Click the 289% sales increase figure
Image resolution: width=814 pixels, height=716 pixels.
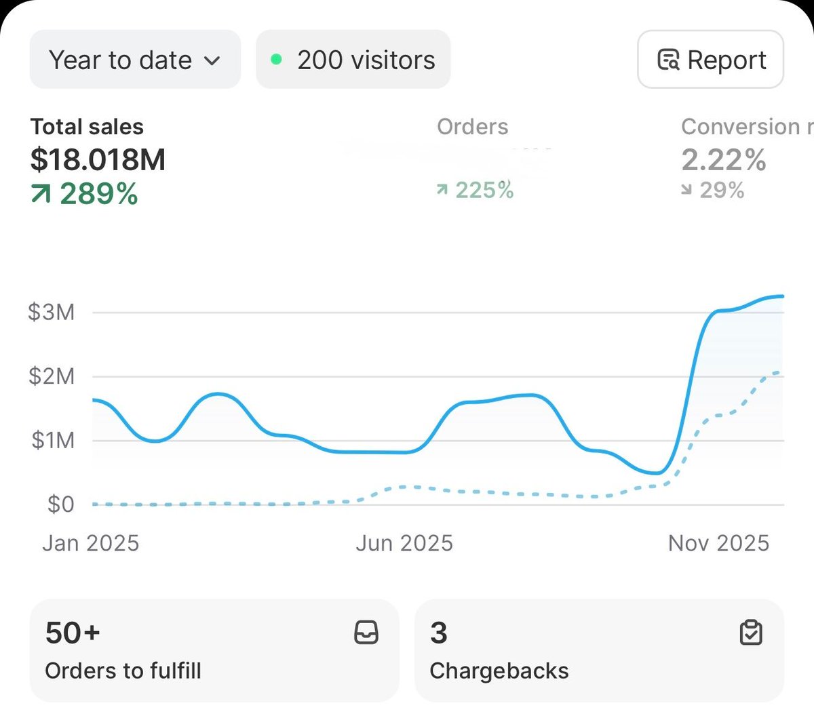(x=99, y=194)
